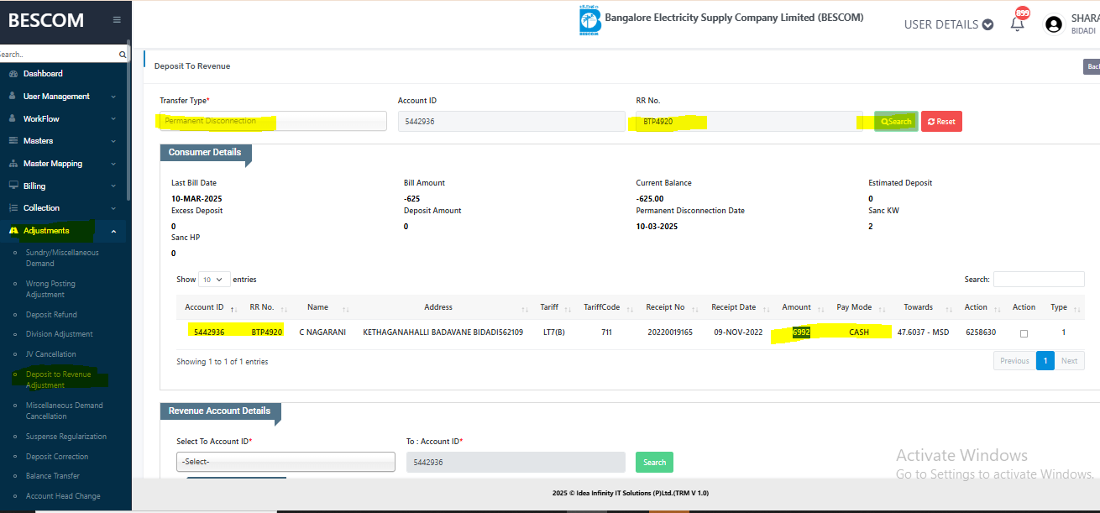Image resolution: width=1100 pixels, height=513 pixels.
Task: Open Deposit Correction menu item
Action: click(56, 457)
